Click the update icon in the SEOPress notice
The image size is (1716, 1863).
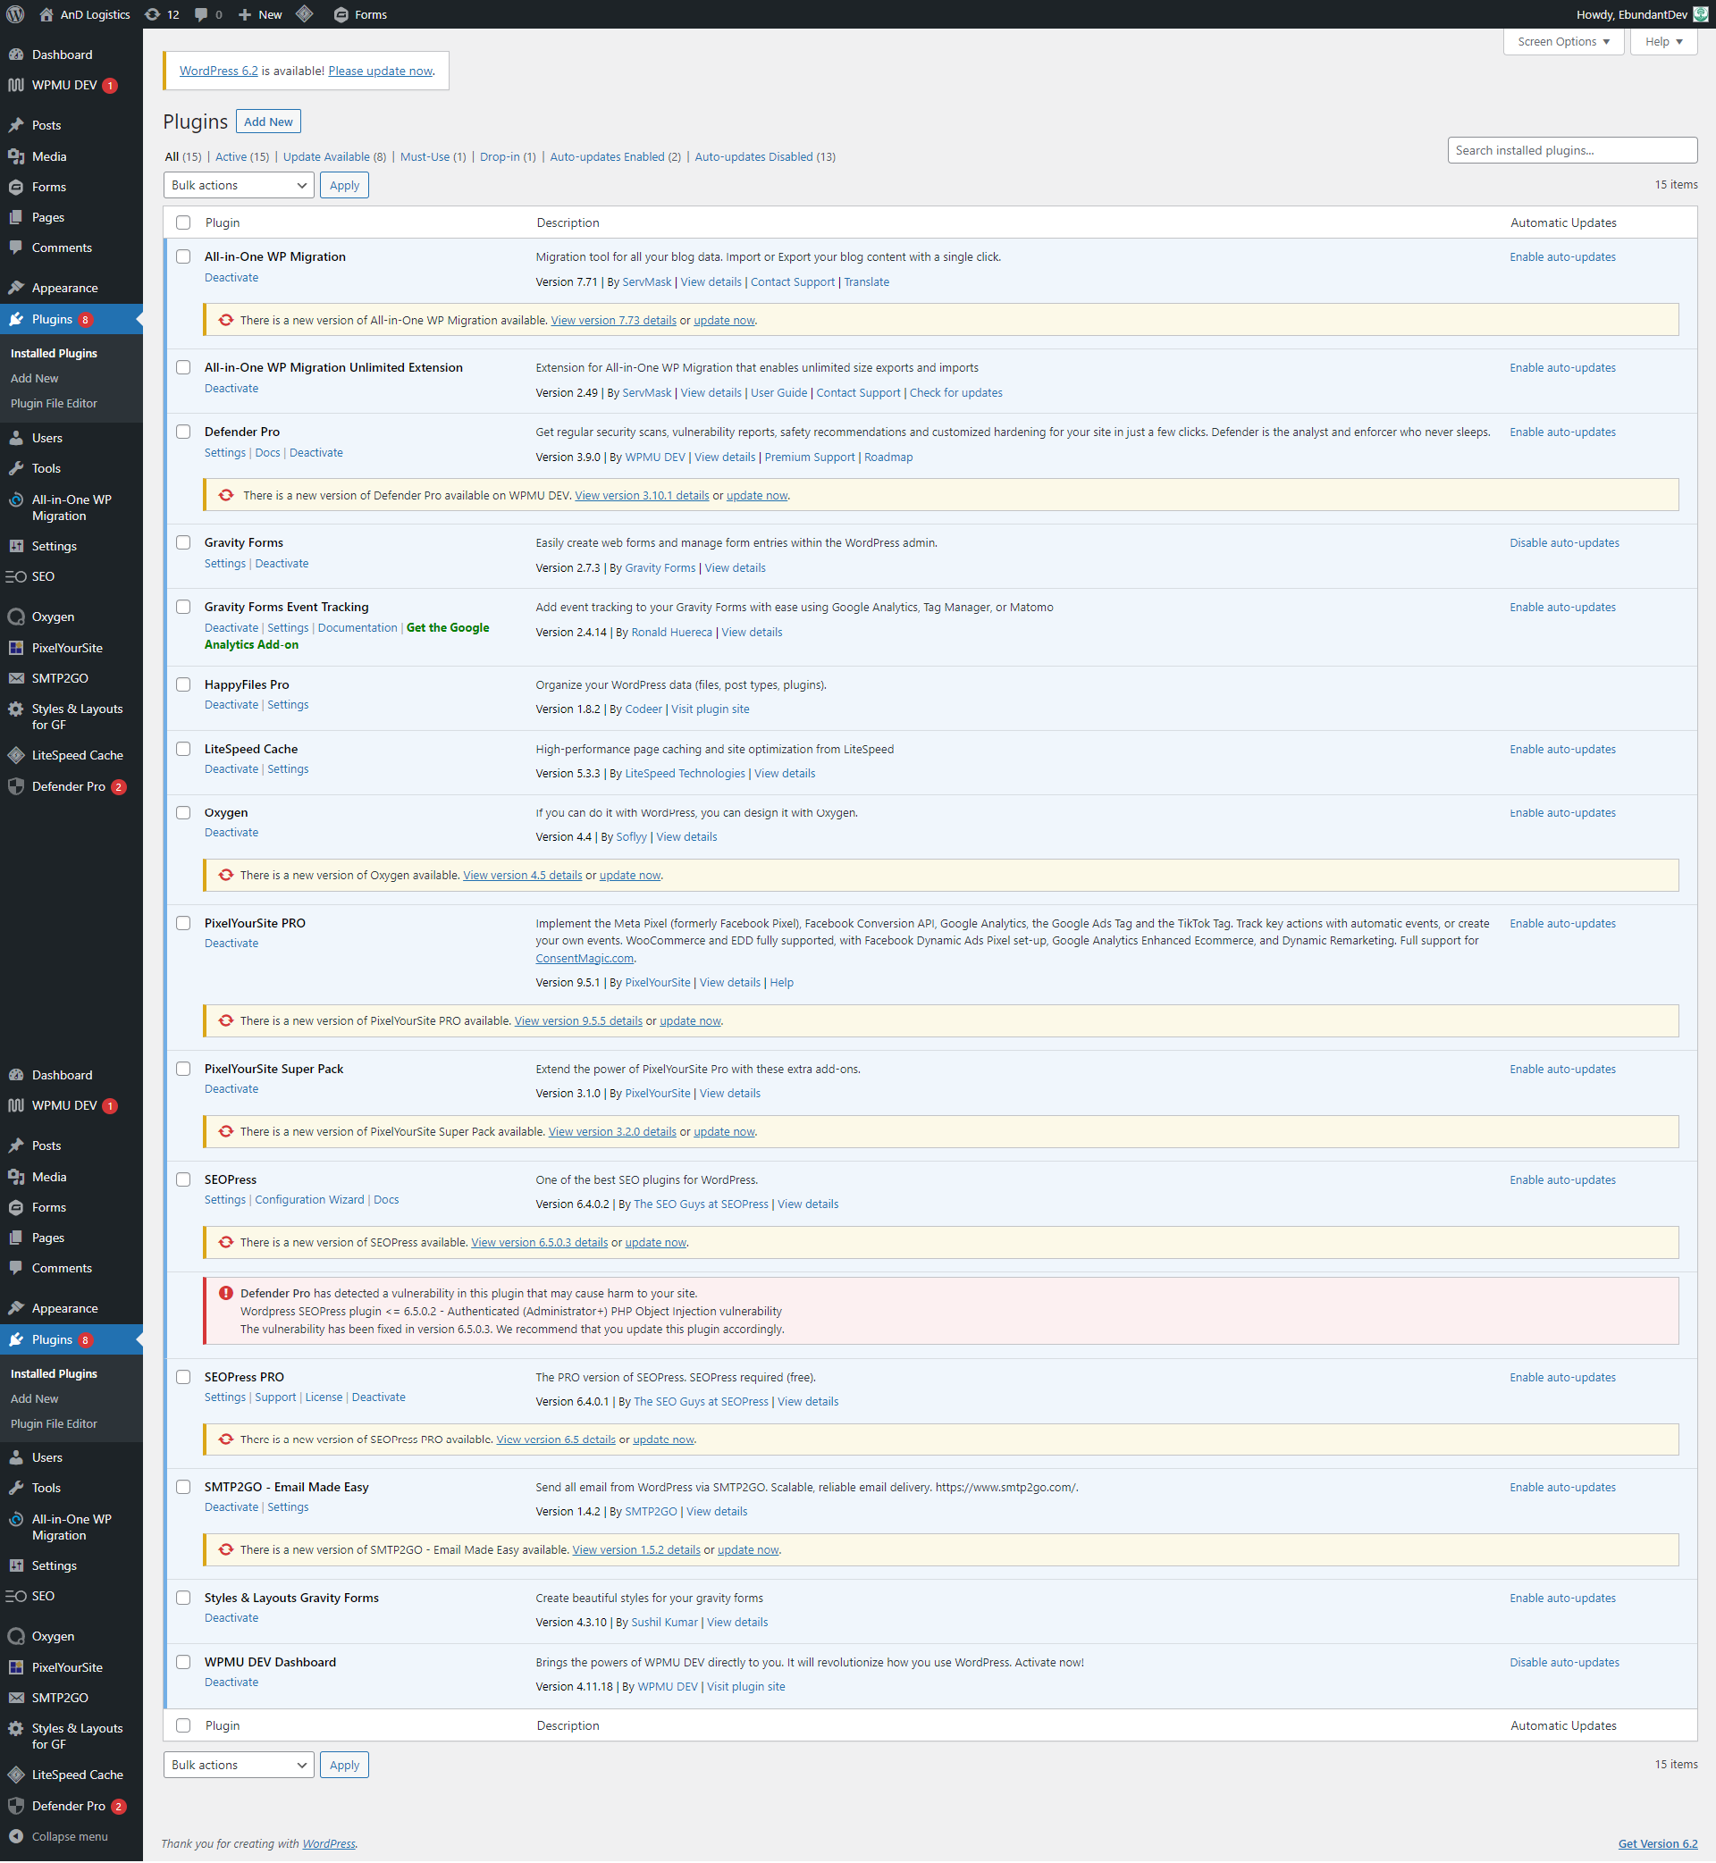click(x=225, y=1242)
